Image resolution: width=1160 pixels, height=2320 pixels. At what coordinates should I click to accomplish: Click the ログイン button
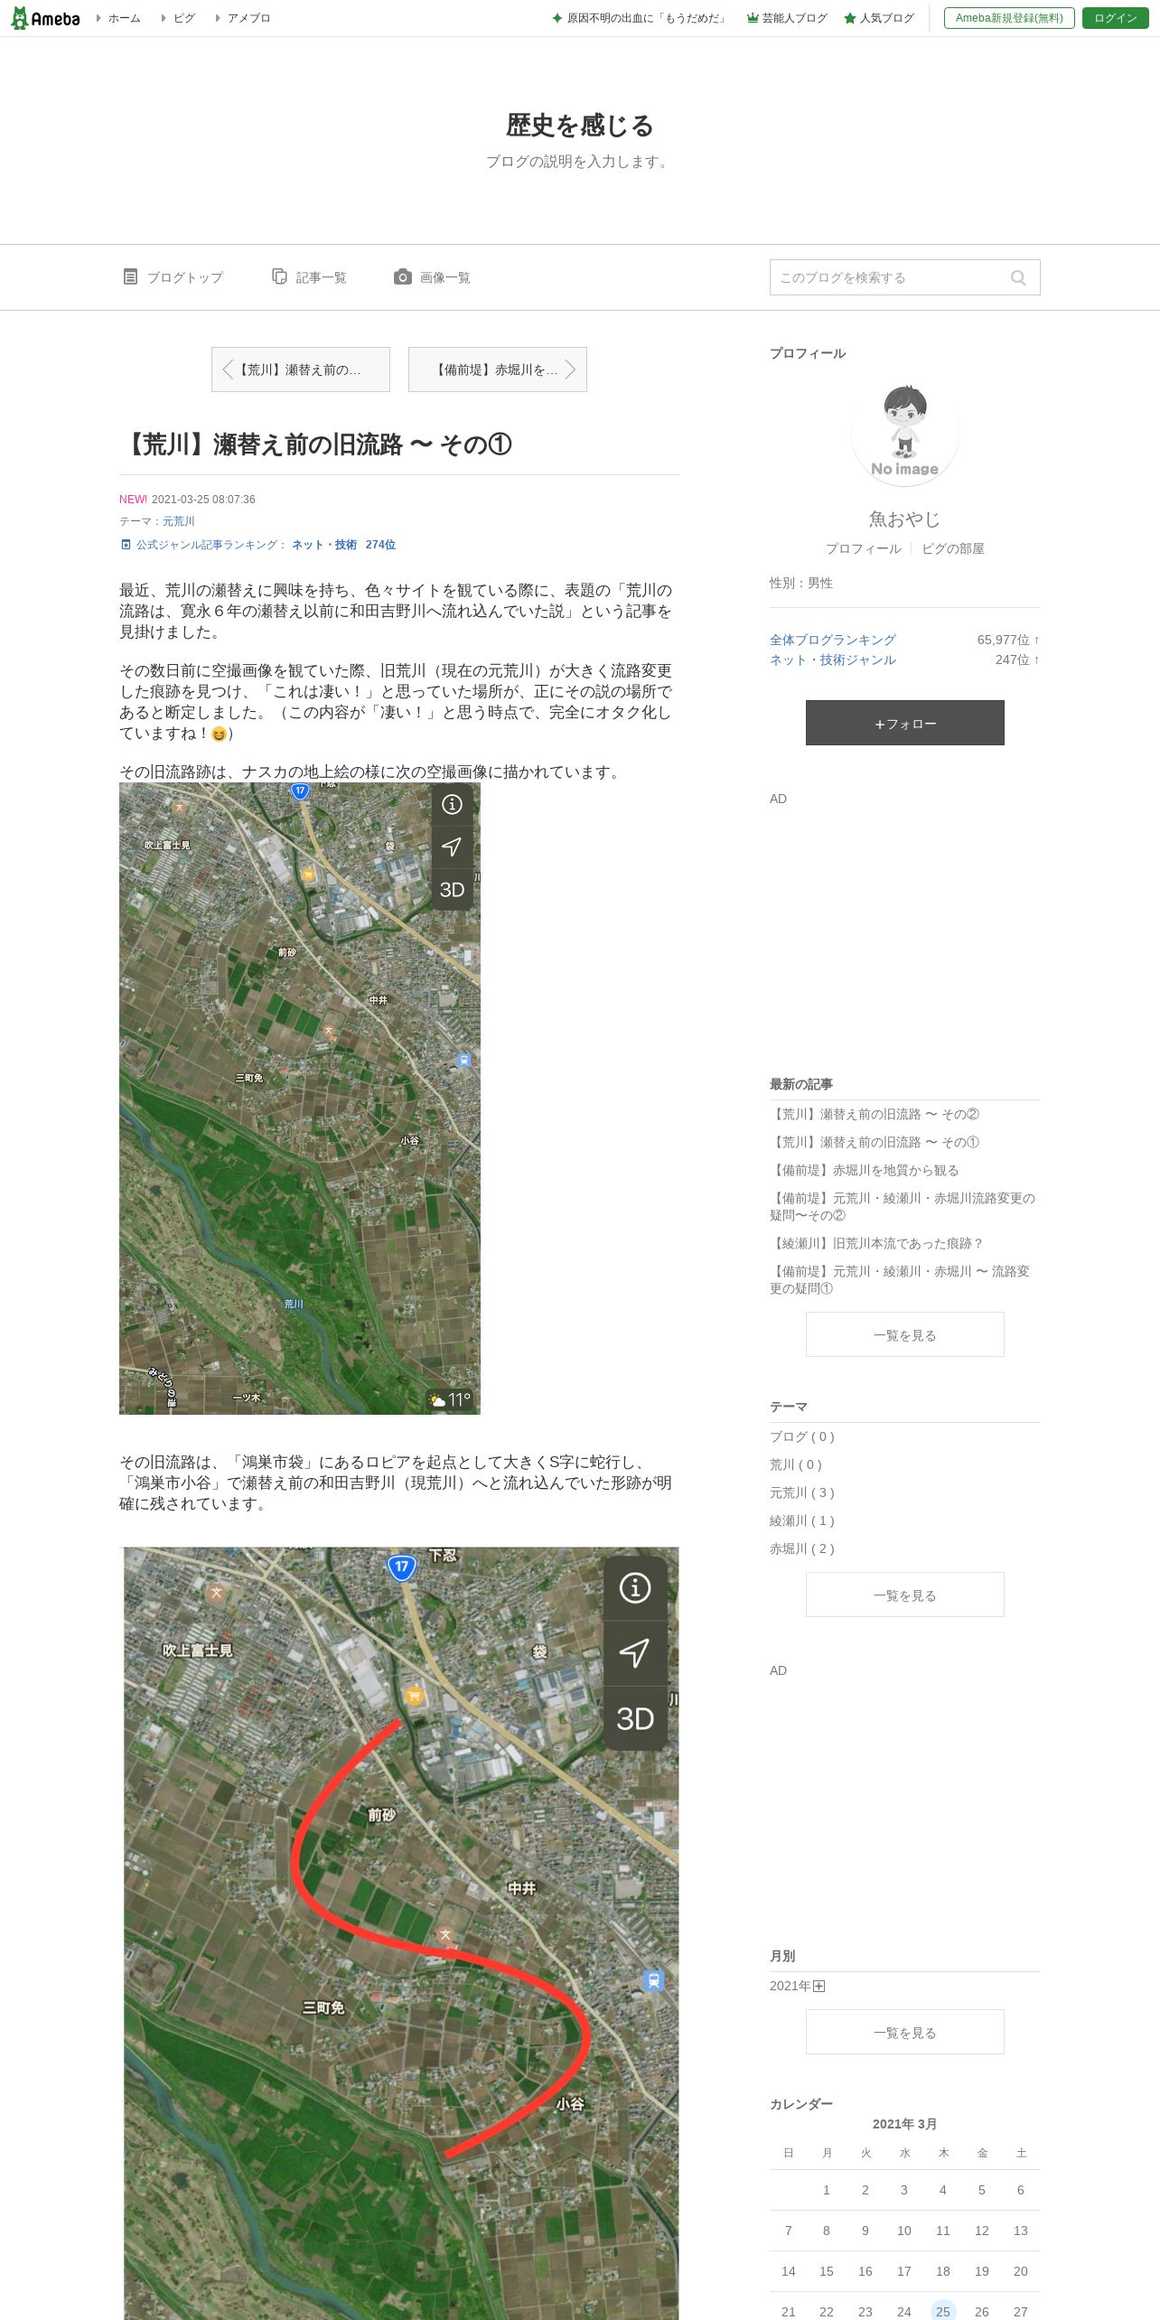[1115, 18]
